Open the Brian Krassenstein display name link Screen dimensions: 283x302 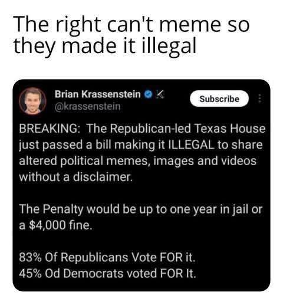(x=98, y=94)
